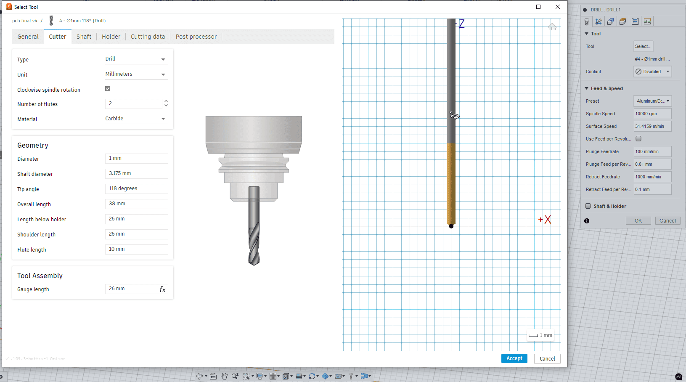Click the pcb final v4 breadcrumb link
686x382 pixels.
(x=25, y=21)
